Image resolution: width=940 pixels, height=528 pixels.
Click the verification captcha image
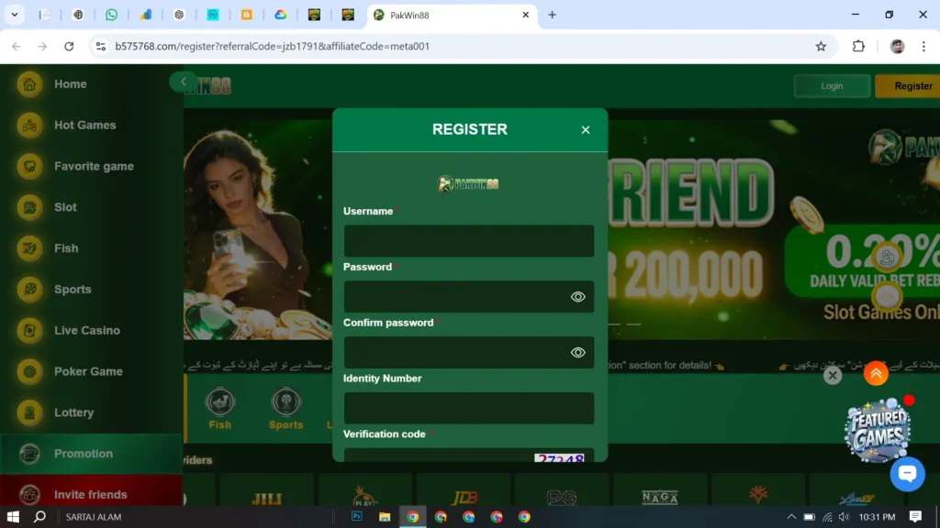[x=559, y=458]
